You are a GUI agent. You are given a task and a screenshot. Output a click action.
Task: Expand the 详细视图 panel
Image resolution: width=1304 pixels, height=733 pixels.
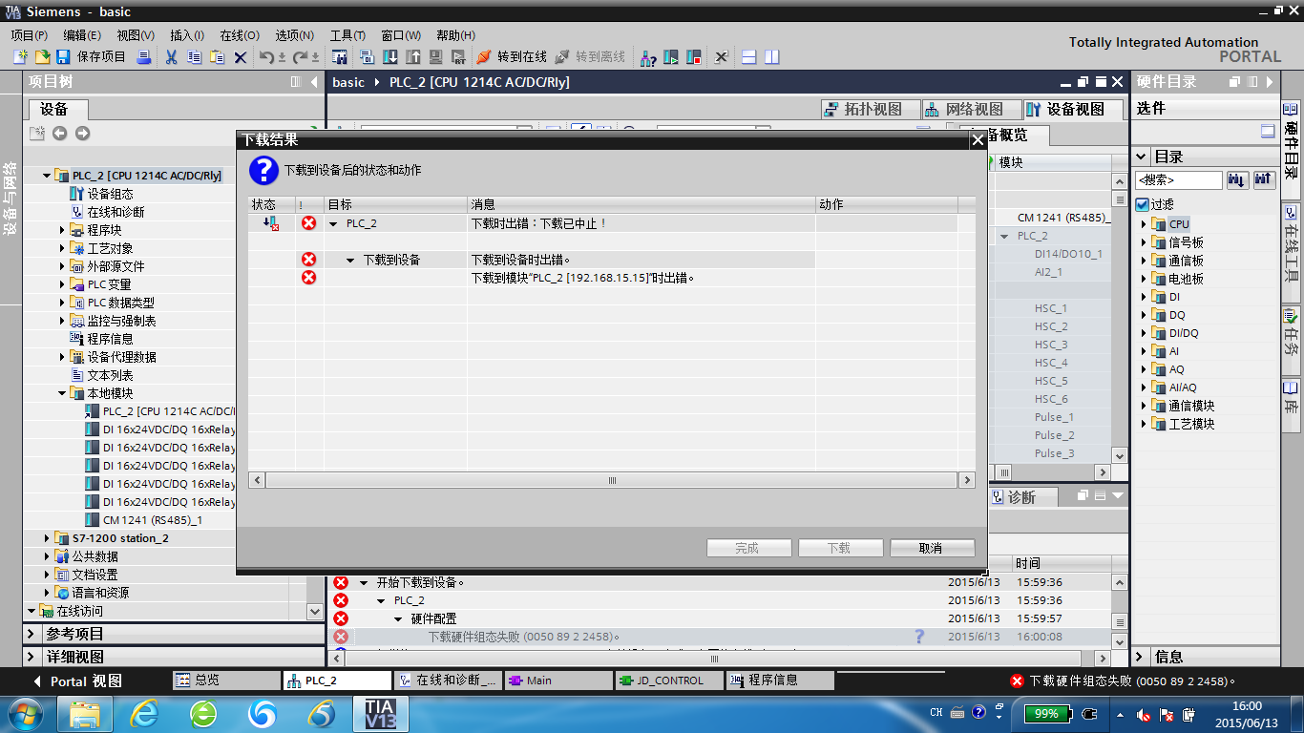[x=32, y=657]
